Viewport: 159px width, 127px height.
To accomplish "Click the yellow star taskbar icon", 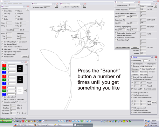I will 110,121.
